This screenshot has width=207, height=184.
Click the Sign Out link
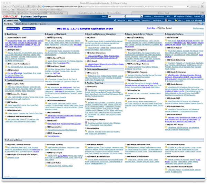pos(197,16)
